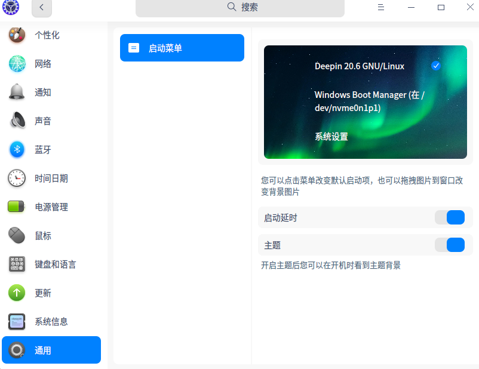Select 个性化 in the sidebar
Viewport: 479px width, 369px height.
click(51, 35)
